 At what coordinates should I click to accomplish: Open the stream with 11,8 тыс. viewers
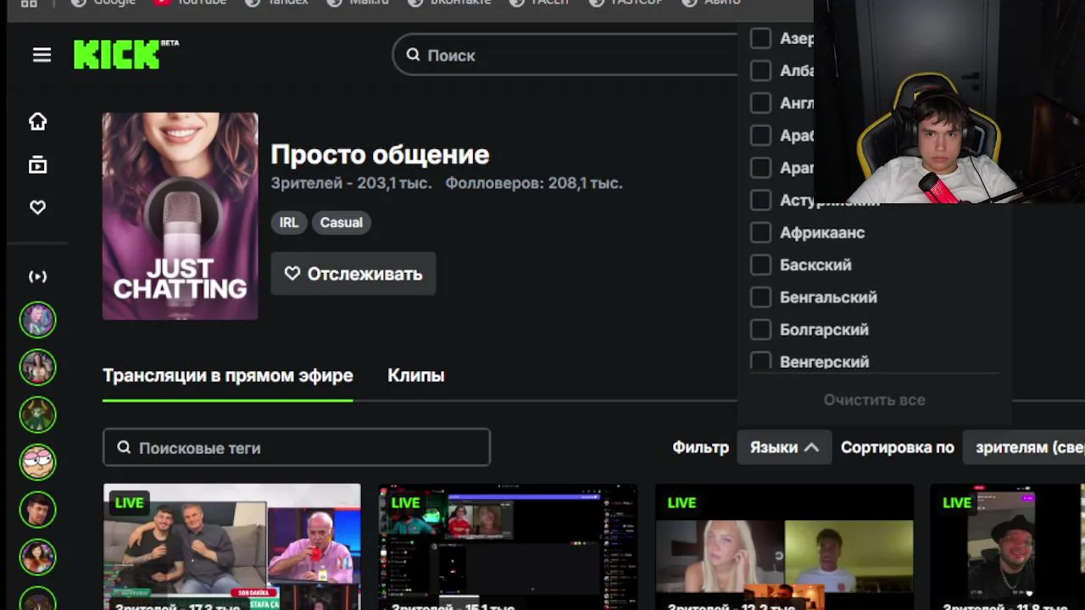tap(1007, 546)
